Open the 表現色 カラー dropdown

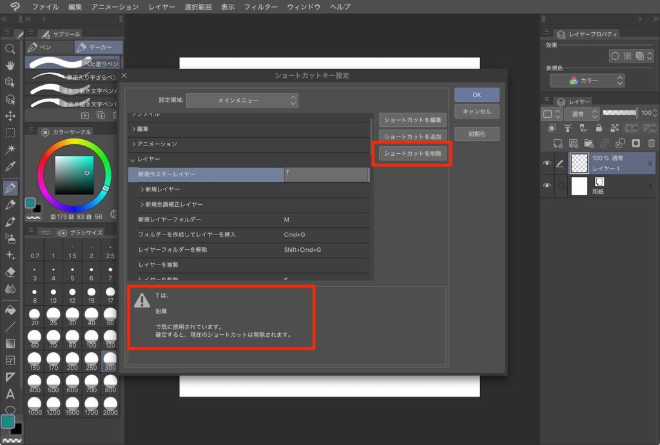(x=587, y=80)
